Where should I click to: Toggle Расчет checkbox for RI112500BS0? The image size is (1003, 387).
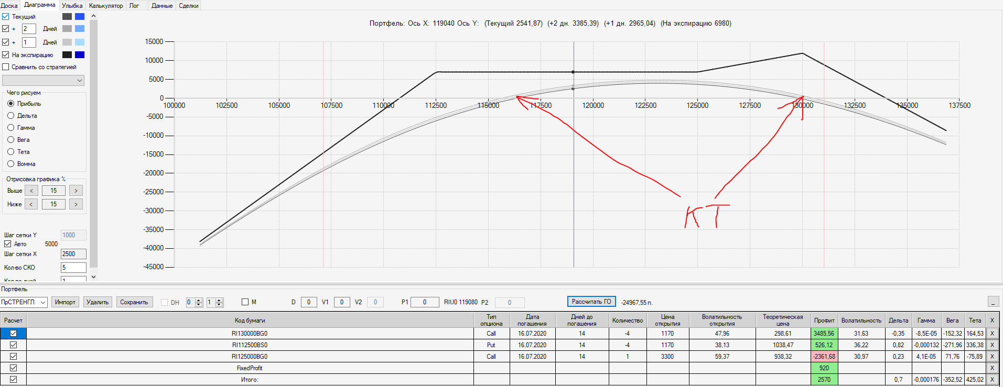pos(13,345)
